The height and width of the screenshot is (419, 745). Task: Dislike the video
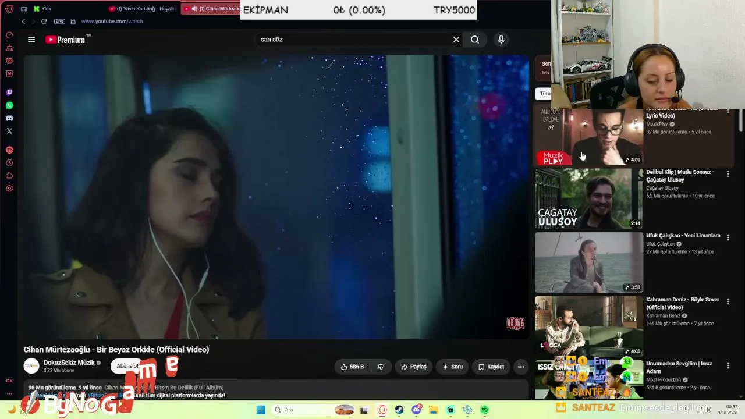(x=381, y=367)
